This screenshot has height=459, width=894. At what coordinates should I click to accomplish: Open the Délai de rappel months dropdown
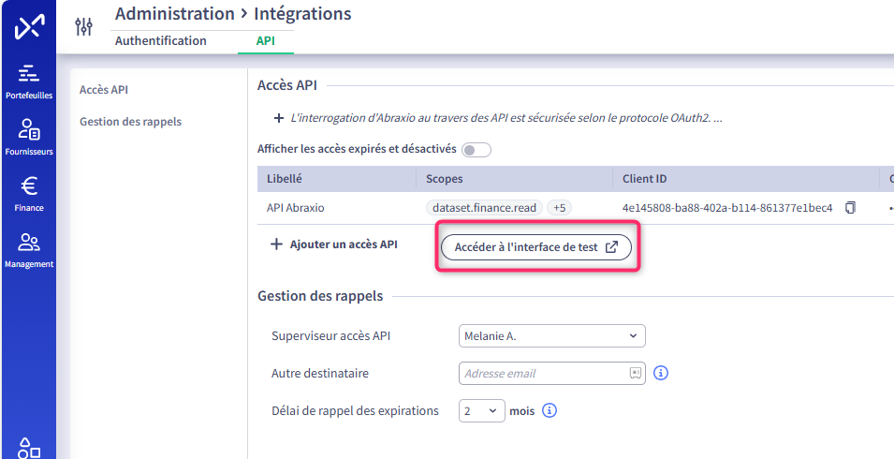[x=482, y=410]
